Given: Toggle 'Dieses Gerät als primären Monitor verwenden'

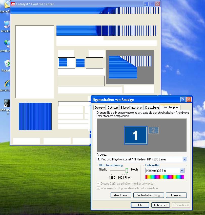Looking at the screenshot, I should point(98,184).
